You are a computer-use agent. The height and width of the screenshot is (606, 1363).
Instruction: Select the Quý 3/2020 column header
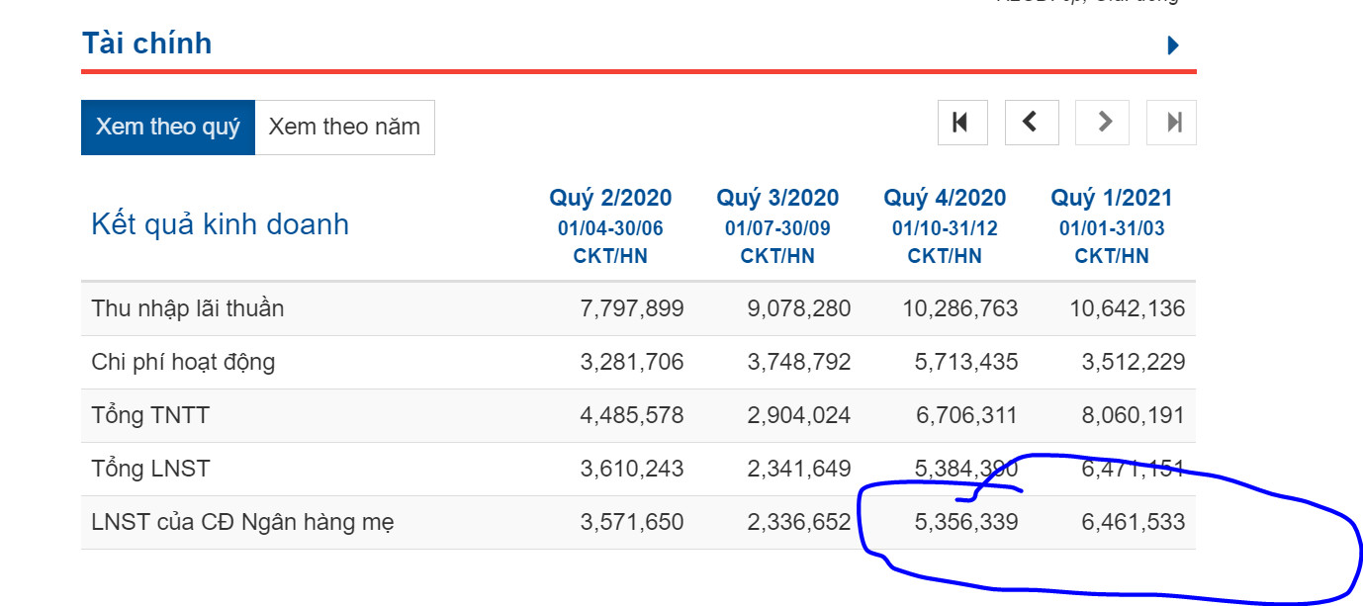[777, 198]
